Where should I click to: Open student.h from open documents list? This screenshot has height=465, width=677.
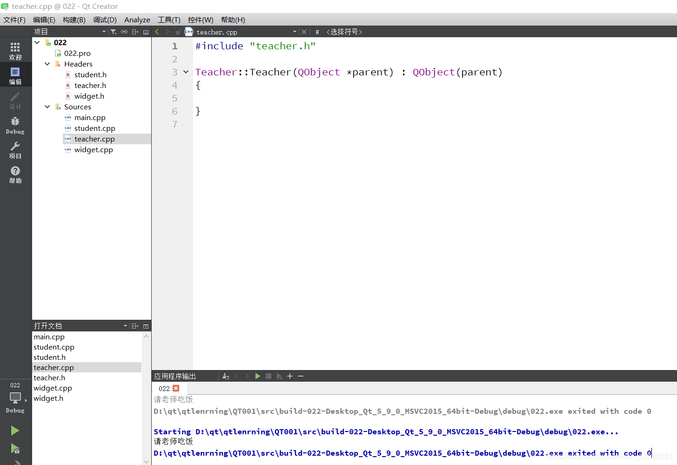coord(87,357)
